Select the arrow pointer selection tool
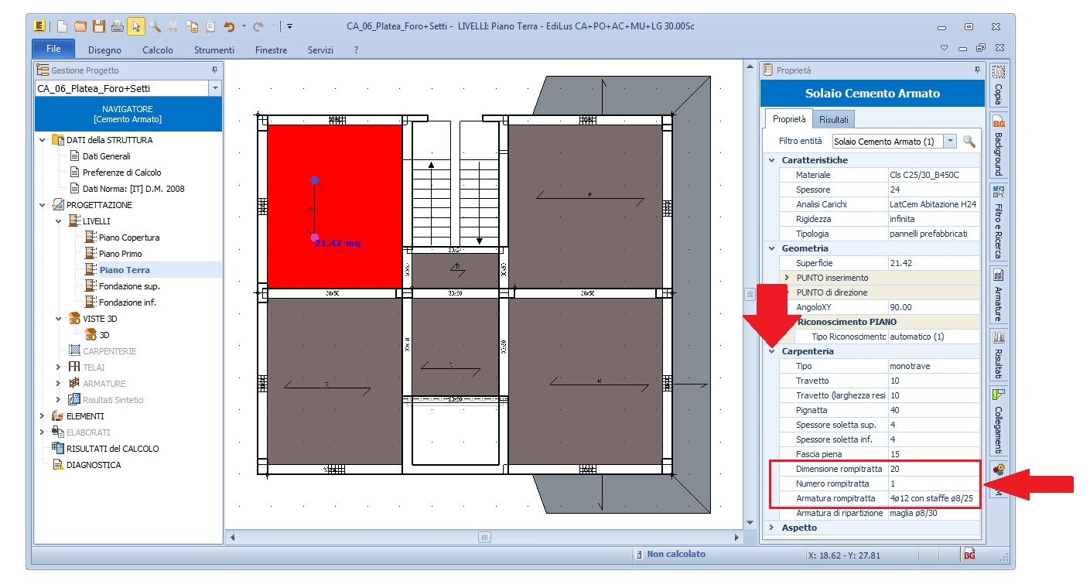1090x581 pixels. pos(136,26)
